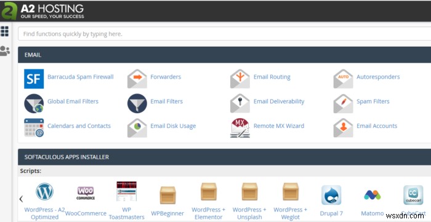
Task: Select the WordPress + Elementor script label
Action: 208,213
